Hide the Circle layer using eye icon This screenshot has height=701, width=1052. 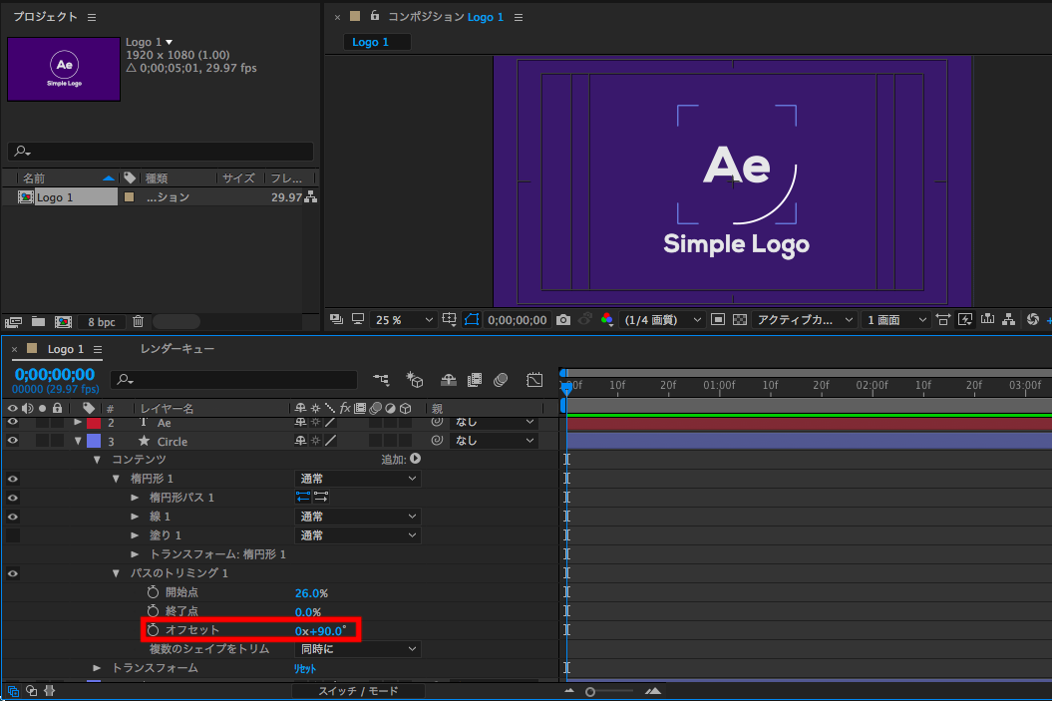click(x=13, y=441)
